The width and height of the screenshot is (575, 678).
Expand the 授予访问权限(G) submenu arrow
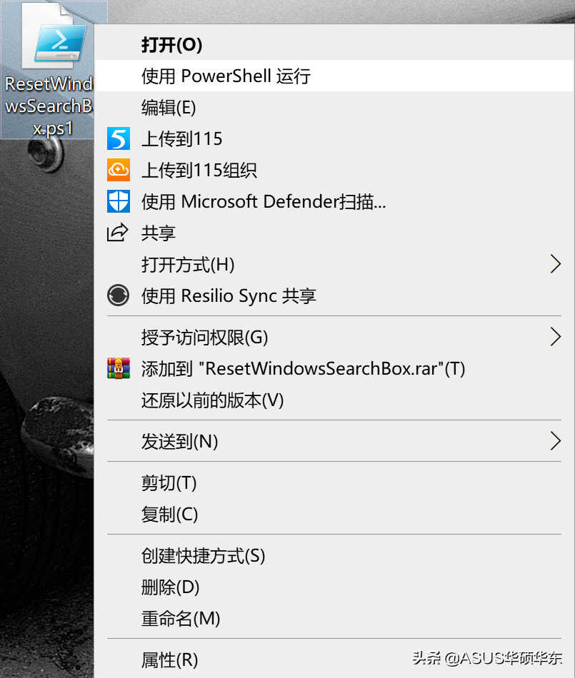(x=556, y=337)
